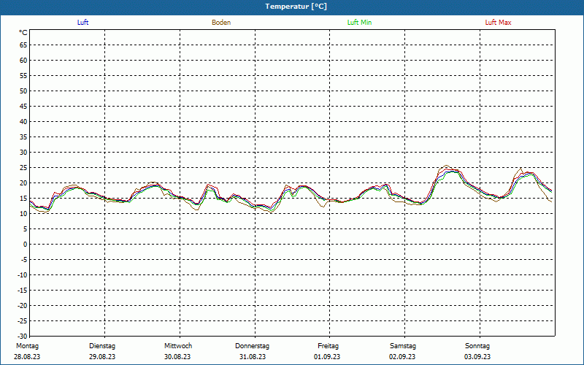Click the -15 value on temperature axis

coord(23,290)
